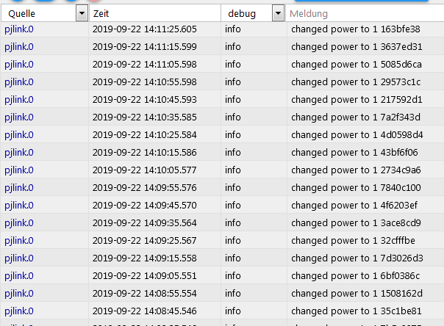Click info level in 14:08:55.554 row
The width and height of the screenshot is (444, 326).
[x=233, y=294]
